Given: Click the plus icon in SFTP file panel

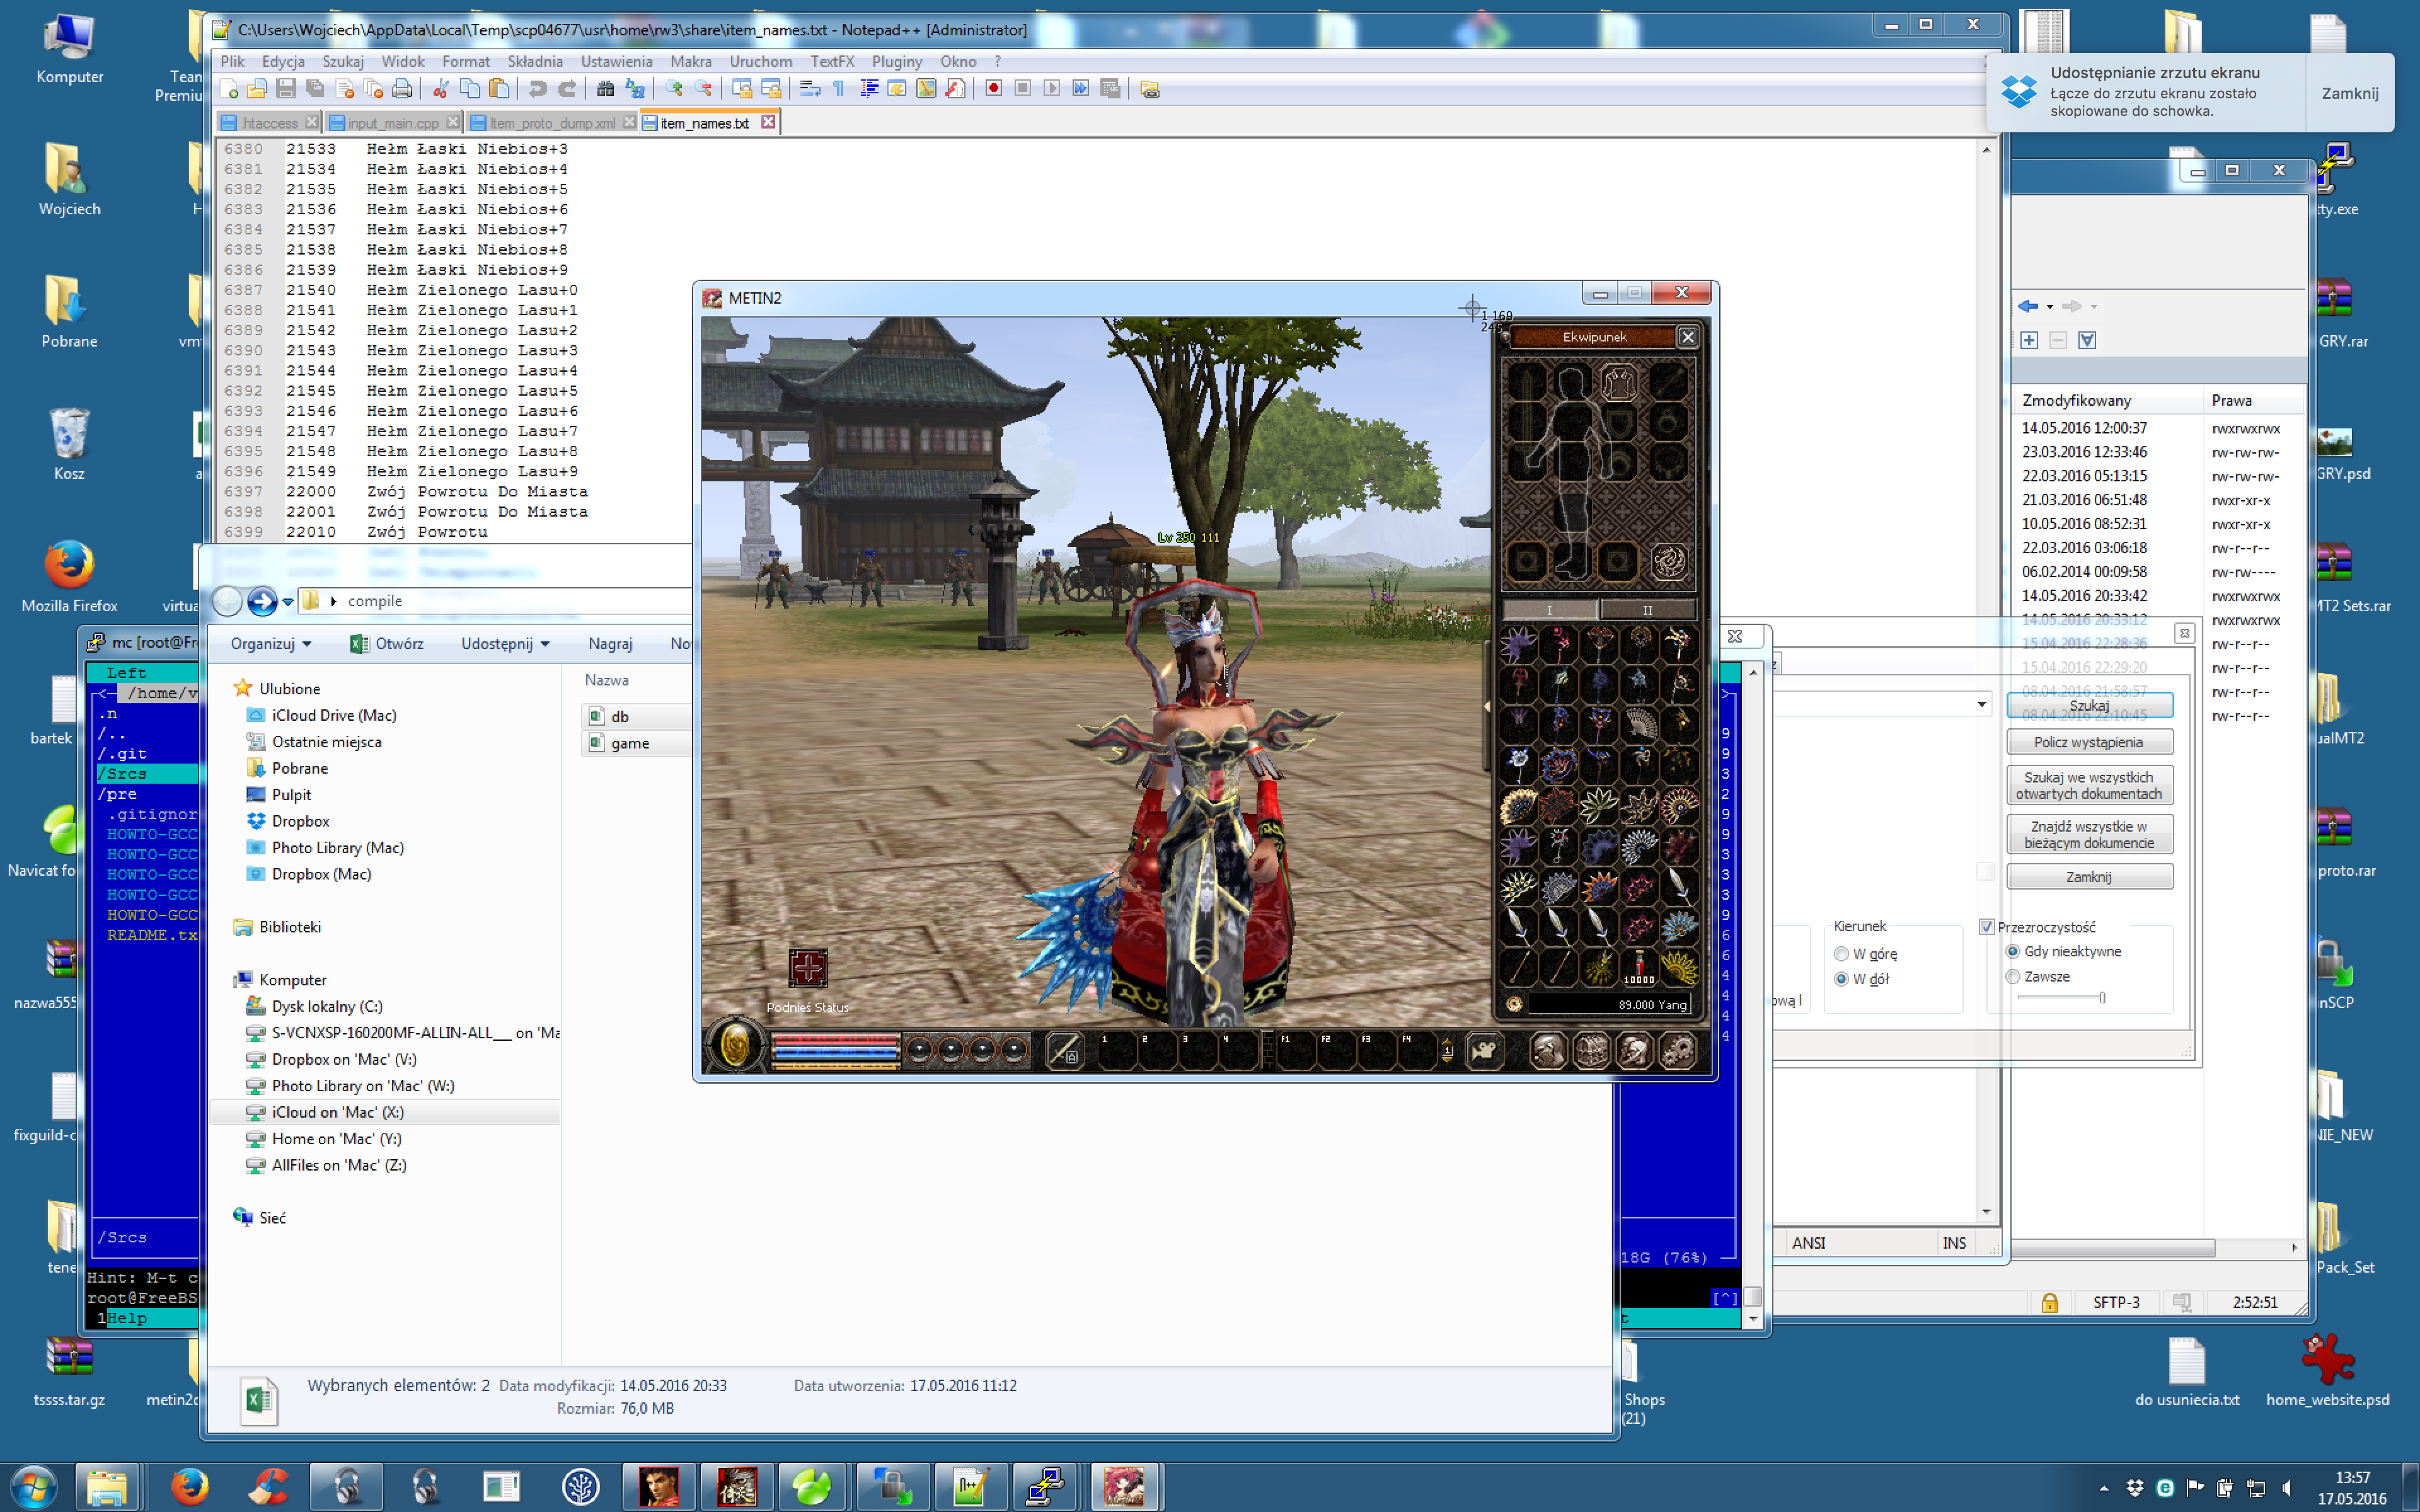Looking at the screenshot, I should tap(2029, 340).
